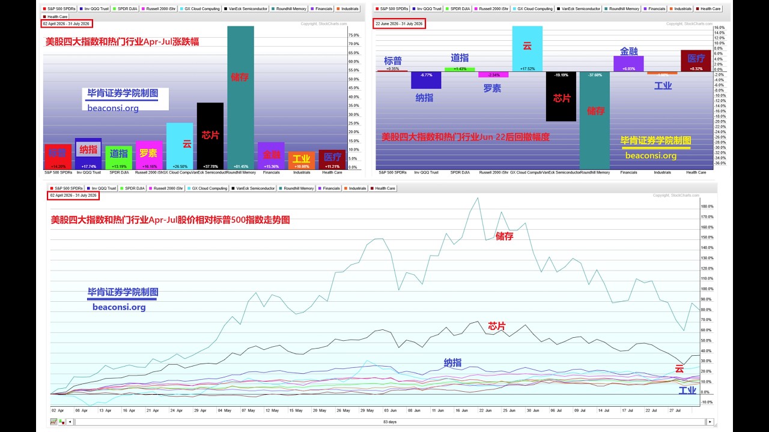Screen dimensions: 769x432
Task: Toggle Financials in bottom line chart legend
Action: [329, 188]
